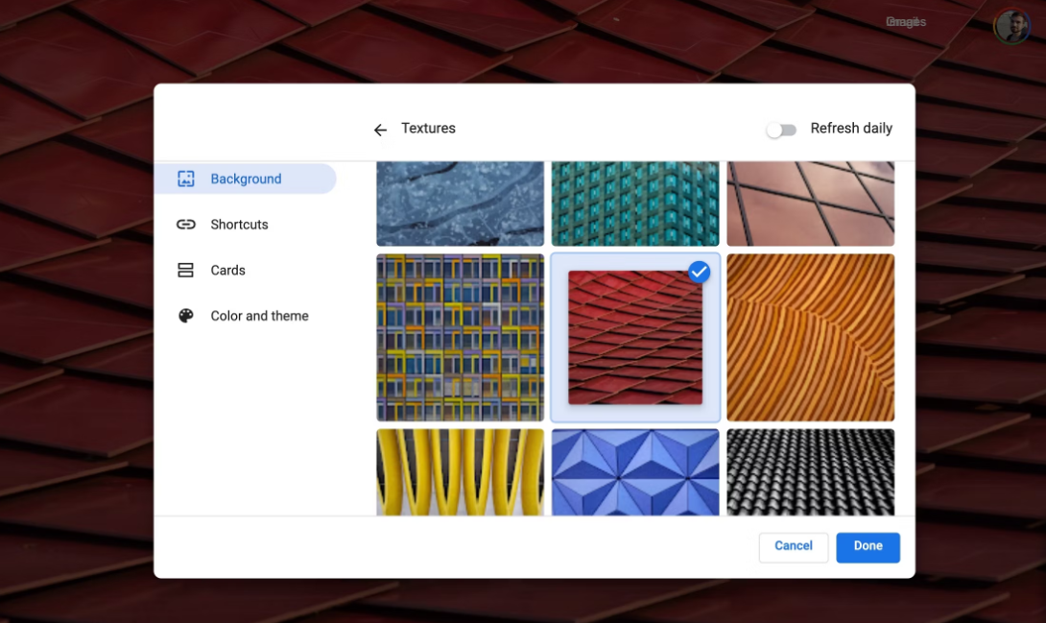Click the Cards layout icon

click(185, 270)
